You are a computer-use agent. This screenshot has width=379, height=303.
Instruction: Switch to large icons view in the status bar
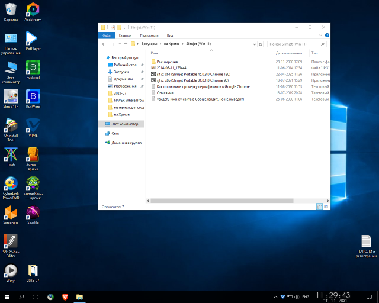(326, 207)
